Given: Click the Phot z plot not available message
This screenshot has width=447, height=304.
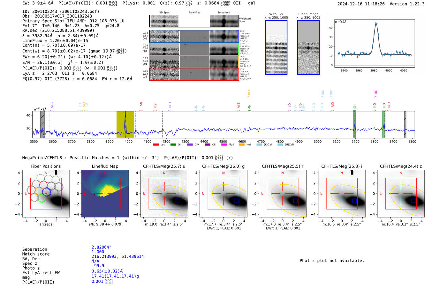Looking at the screenshot, I should click(332, 261).
